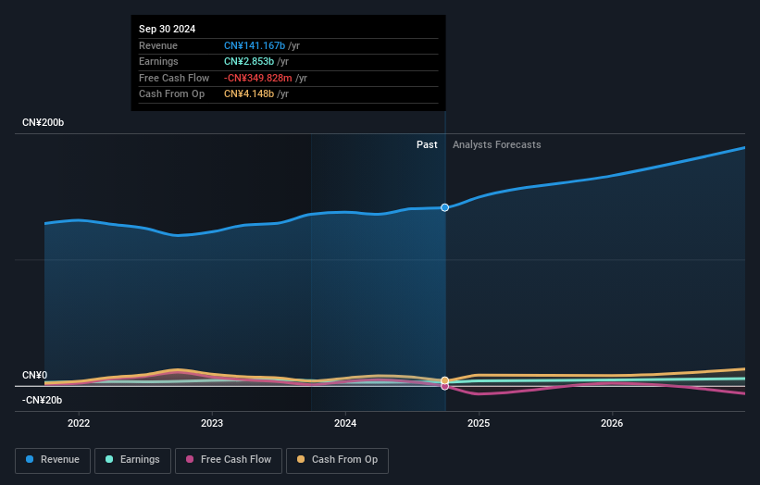Toggle the Cash From Op legend series

(337, 460)
